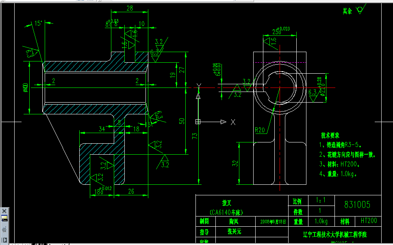
Task: Select the R20 radius dimension
Action: (x=260, y=130)
